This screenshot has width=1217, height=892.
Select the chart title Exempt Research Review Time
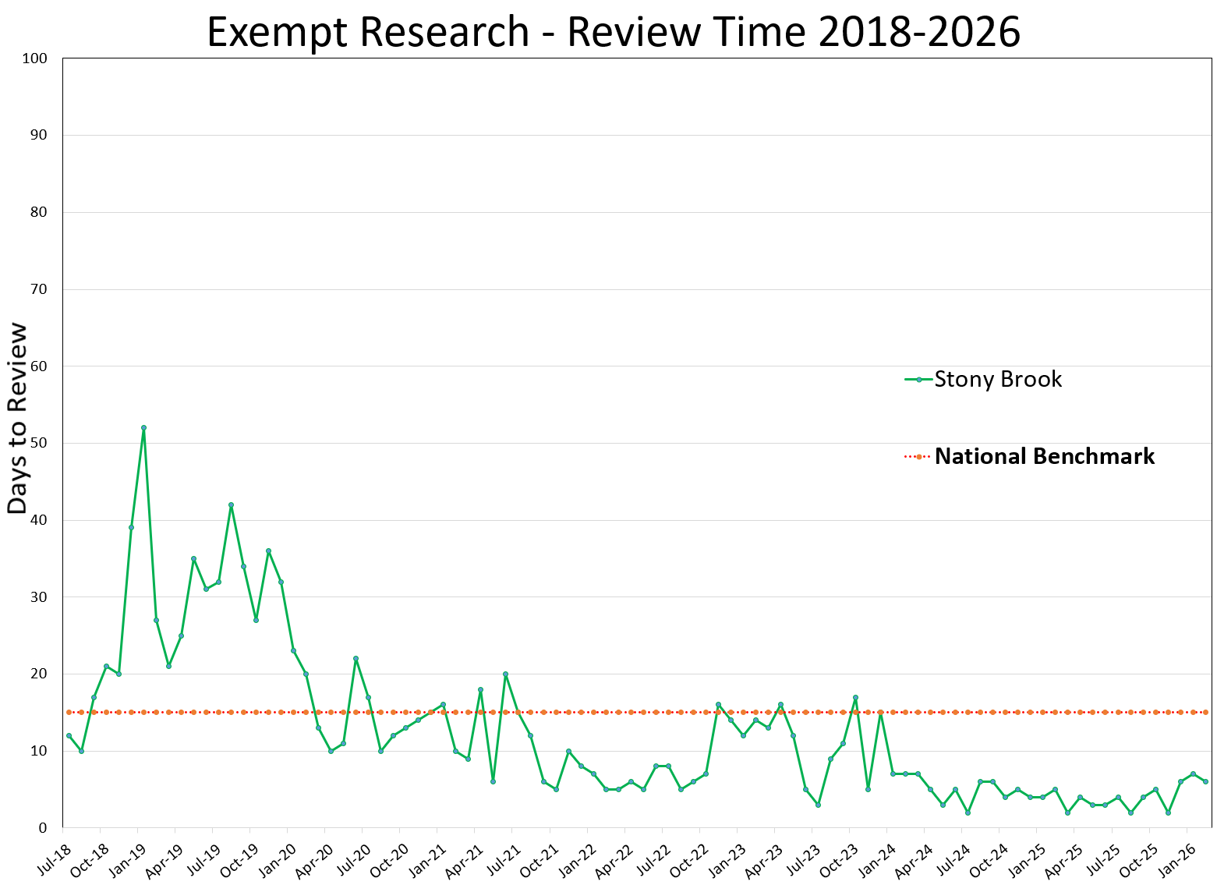(616, 32)
